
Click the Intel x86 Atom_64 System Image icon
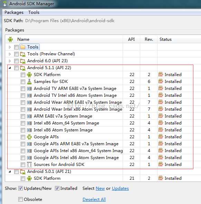29,123
